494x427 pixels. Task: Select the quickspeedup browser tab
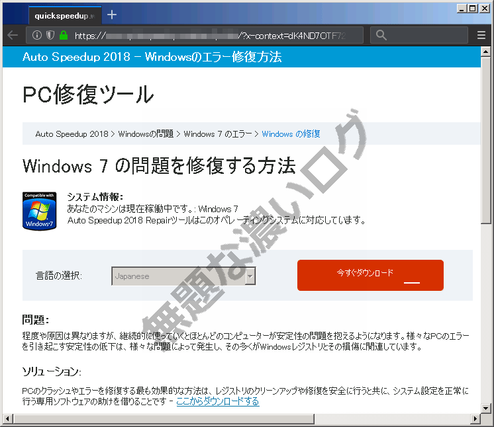pos(65,15)
